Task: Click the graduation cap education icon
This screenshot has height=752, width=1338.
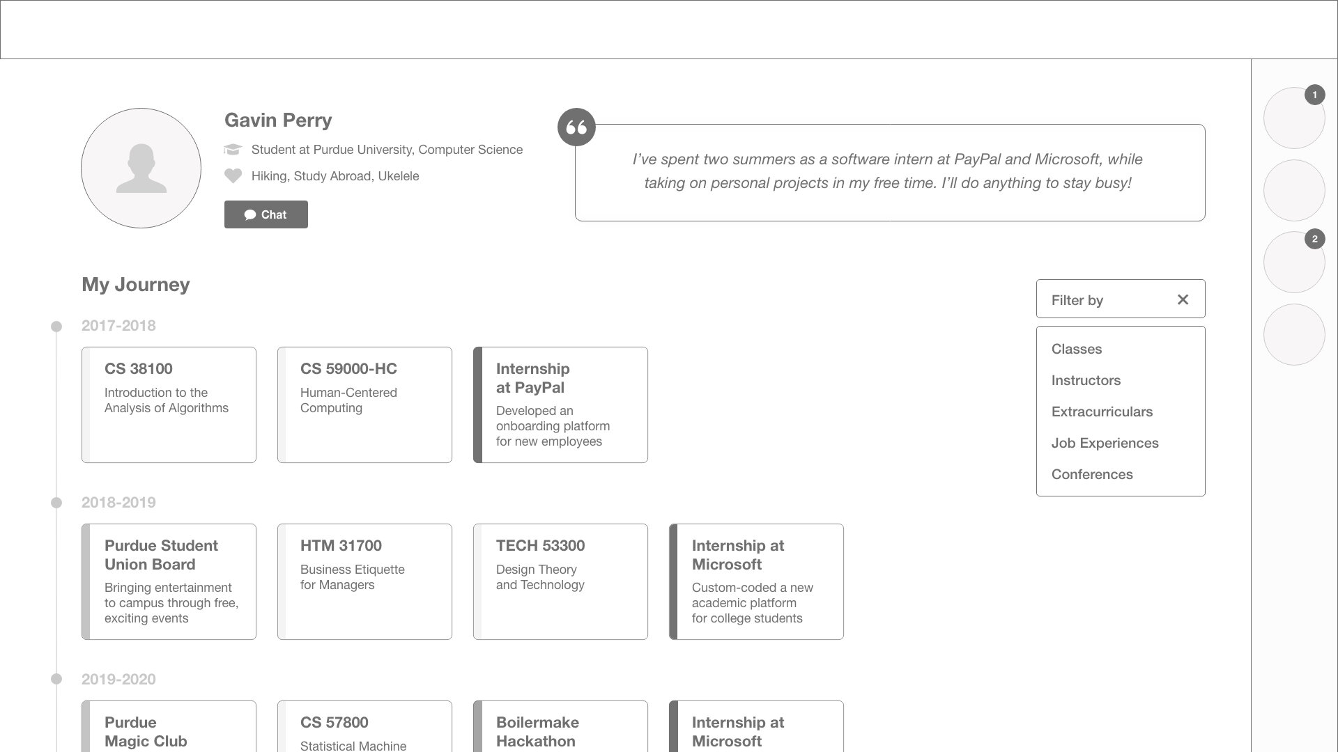Action: (233, 149)
